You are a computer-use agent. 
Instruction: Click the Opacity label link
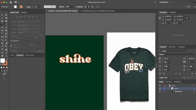(x=62, y=7)
